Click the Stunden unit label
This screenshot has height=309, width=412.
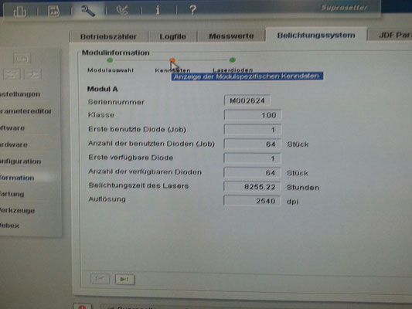[x=303, y=188]
